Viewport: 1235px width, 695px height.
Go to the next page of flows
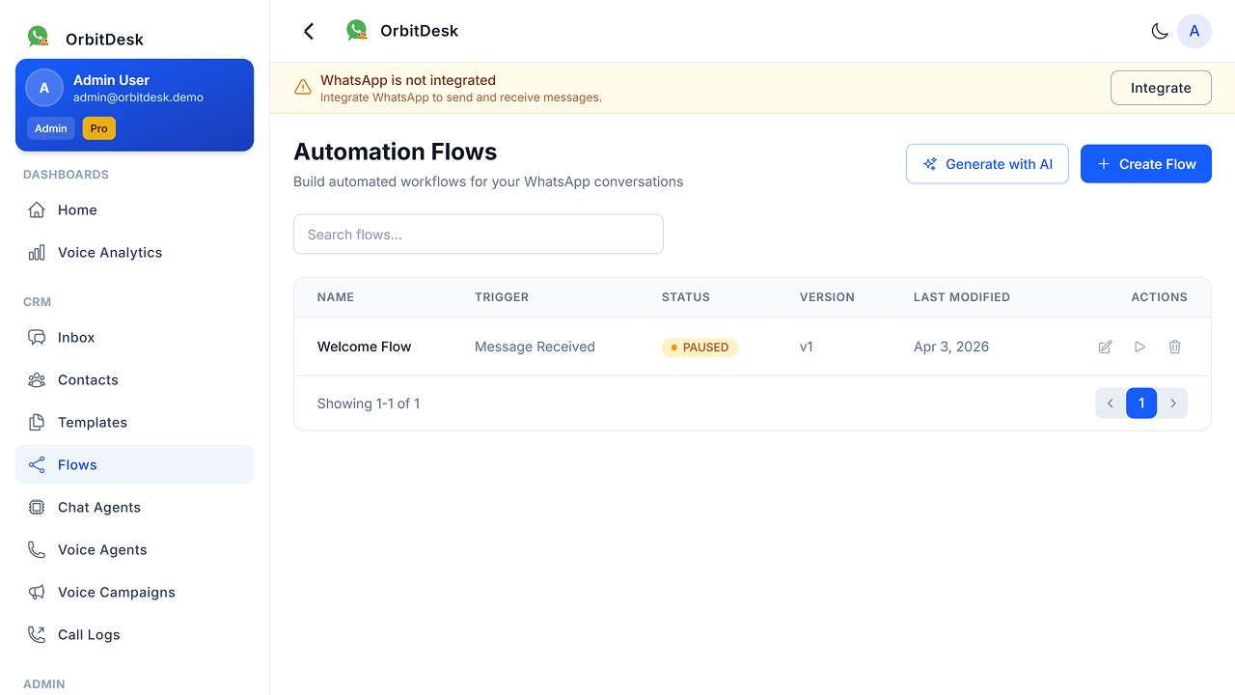[1172, 403]
